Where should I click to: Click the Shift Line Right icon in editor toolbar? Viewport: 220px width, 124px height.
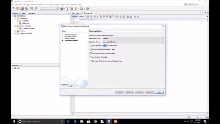coord(131,17)
